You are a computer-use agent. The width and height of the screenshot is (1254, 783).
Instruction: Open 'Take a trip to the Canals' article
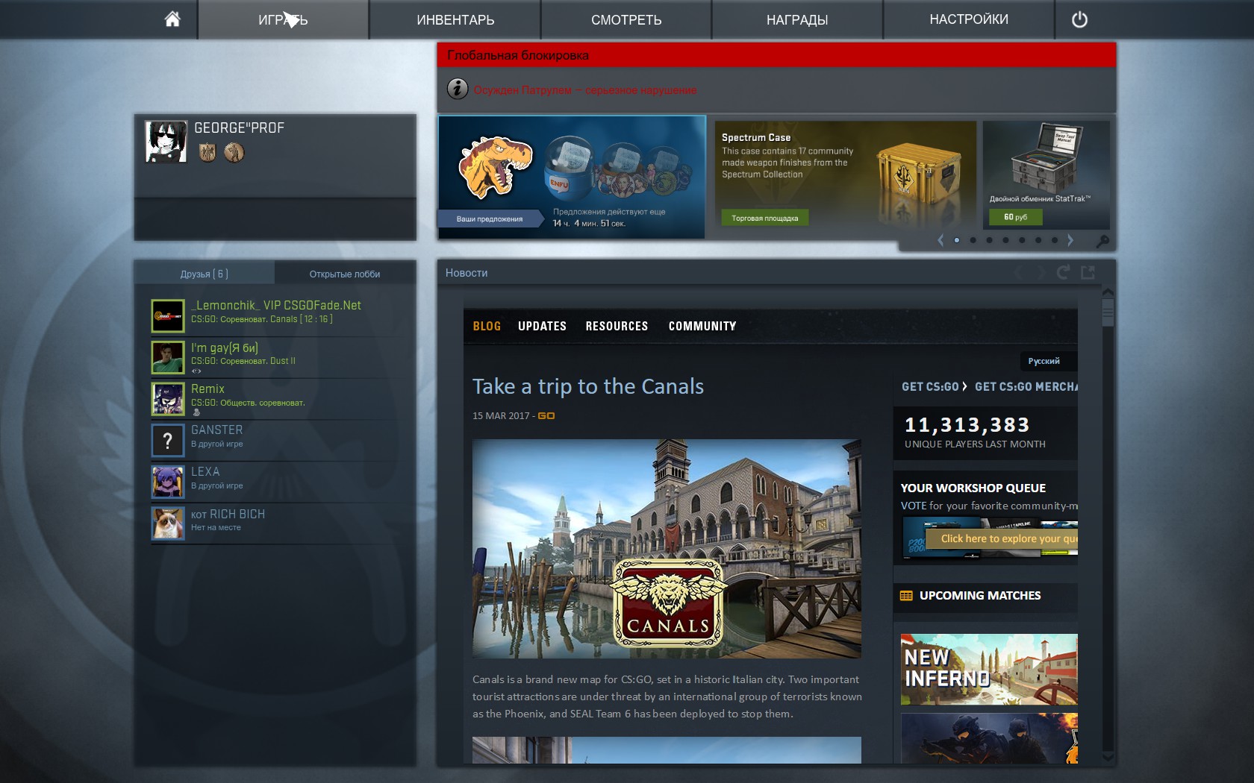588,386
